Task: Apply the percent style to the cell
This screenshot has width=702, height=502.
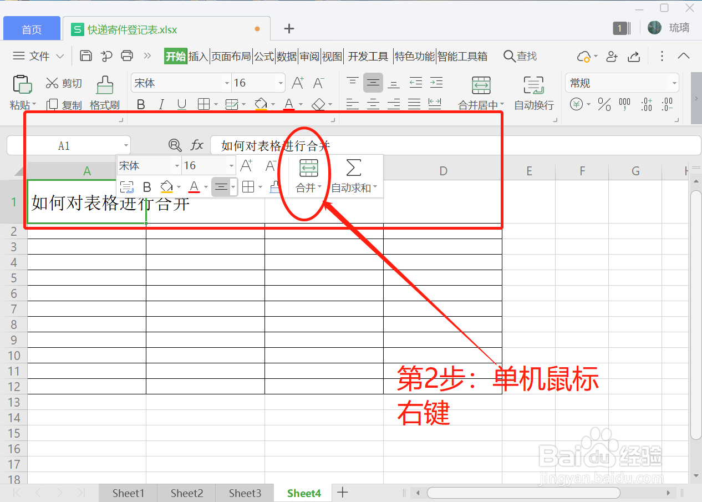Action: (x=604, y=104)
